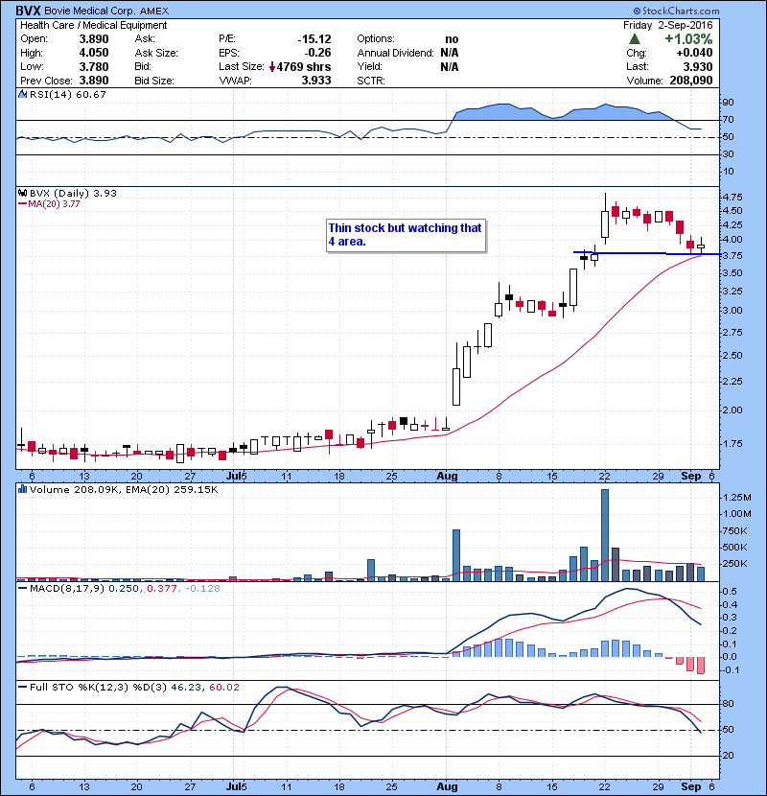Click the Sep label on price chart axis

tap(691, 476)
